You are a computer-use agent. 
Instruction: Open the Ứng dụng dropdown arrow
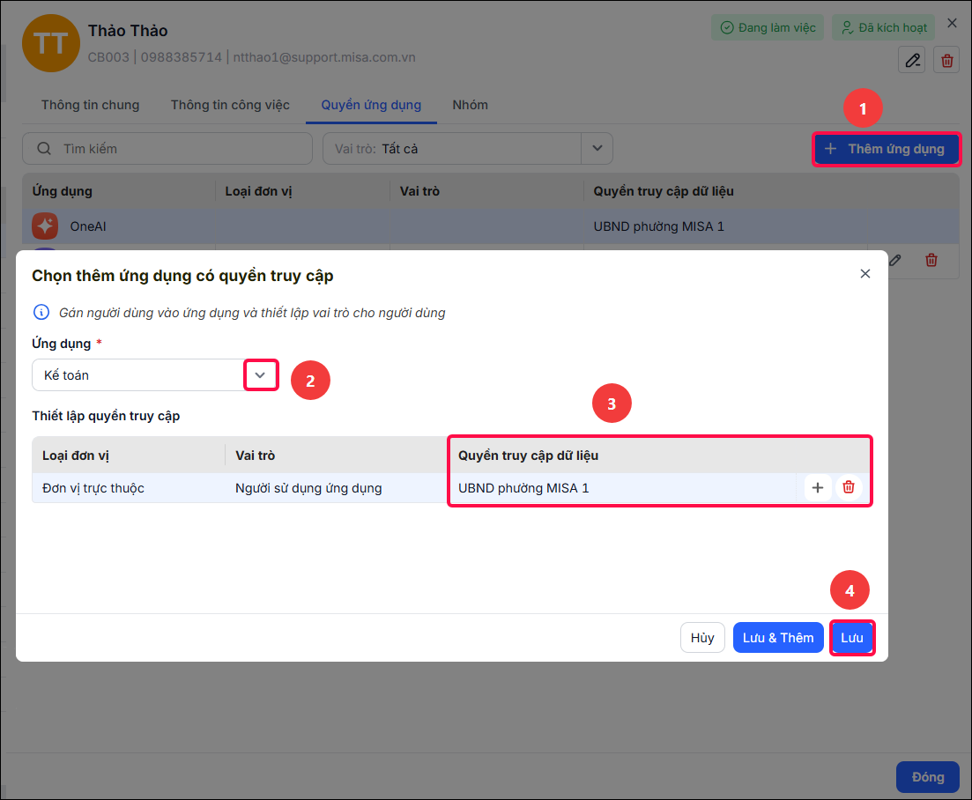260,375
